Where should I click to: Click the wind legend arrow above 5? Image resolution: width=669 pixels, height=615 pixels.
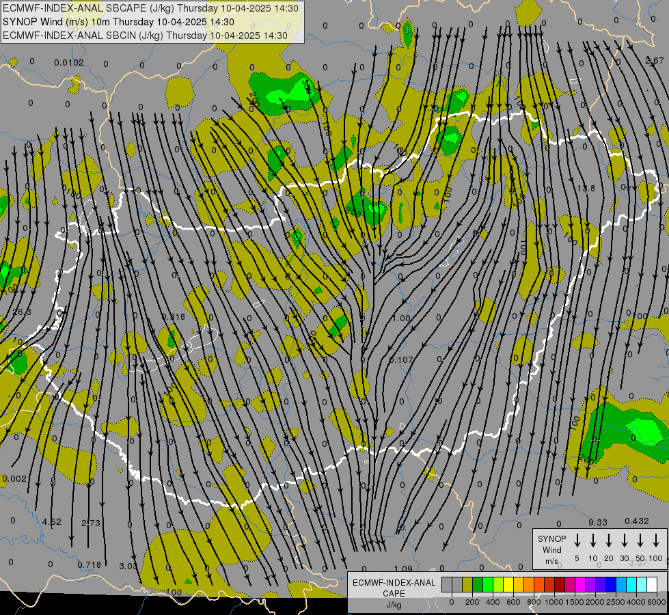[577, 541]
